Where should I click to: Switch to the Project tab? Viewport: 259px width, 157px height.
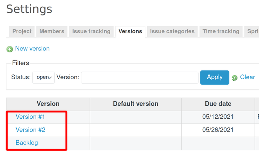(22, 31)
